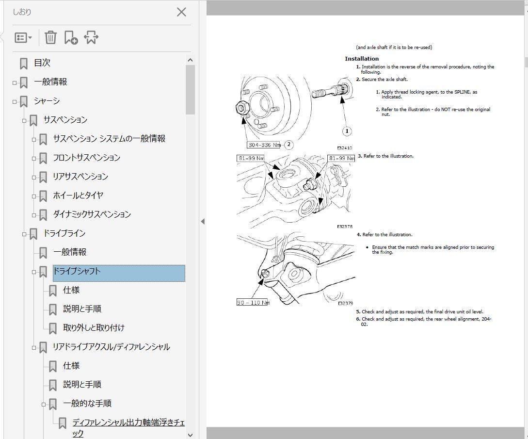Collapse the 一般情報 top-level bookmark
528x439 pixels.
click(x=15, y=82)
